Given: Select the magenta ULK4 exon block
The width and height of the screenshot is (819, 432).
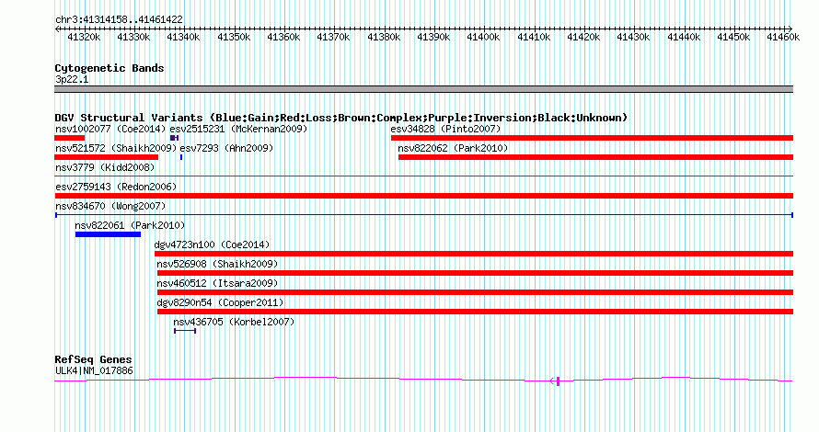Looking at the screenshot, I should point(559,381).
